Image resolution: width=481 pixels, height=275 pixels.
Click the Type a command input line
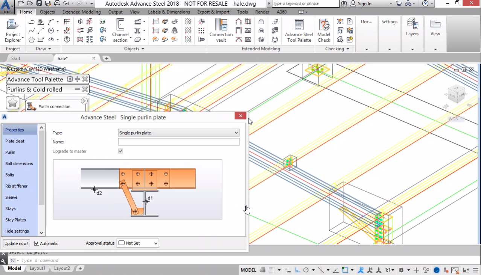point(128,260)
